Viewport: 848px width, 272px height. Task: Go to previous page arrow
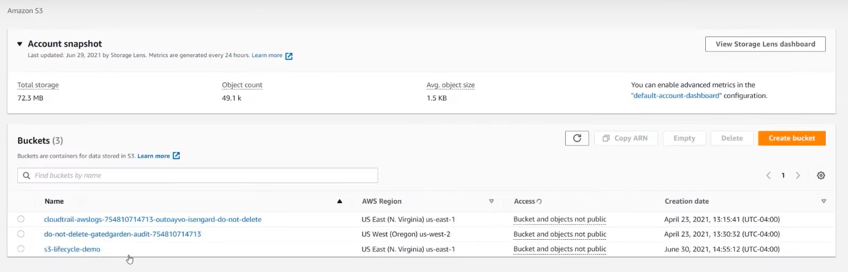click(768, 176)
